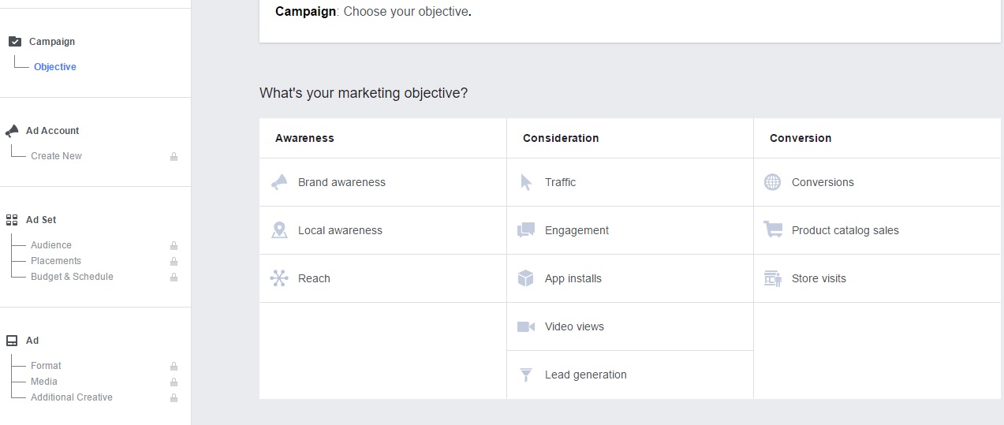Open Placements in the sidebar
The height and width of the screenshot is (425, 1004).
pos(56,261)
